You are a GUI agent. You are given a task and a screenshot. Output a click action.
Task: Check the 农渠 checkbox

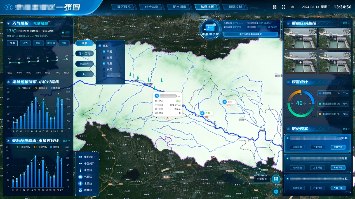tap(104, 69)
